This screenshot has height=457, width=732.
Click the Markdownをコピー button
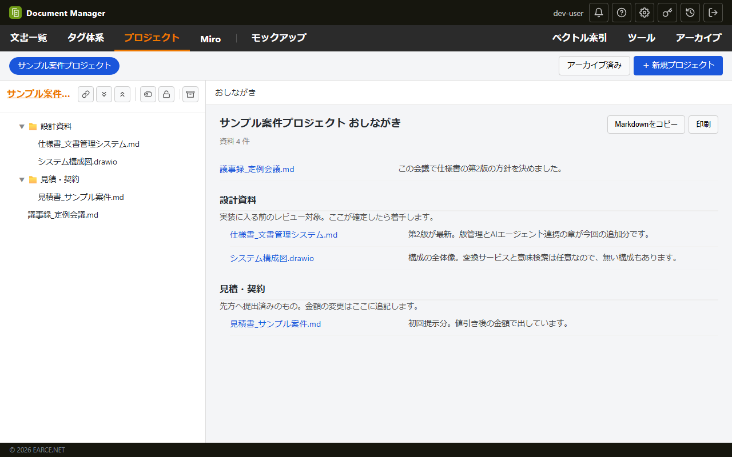646,125
